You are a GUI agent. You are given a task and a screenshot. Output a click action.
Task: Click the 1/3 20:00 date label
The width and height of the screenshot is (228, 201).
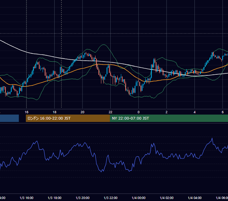(x=82, y=198)
